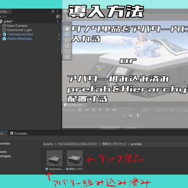Select the Transform tool in Scene view

(67, 57)
